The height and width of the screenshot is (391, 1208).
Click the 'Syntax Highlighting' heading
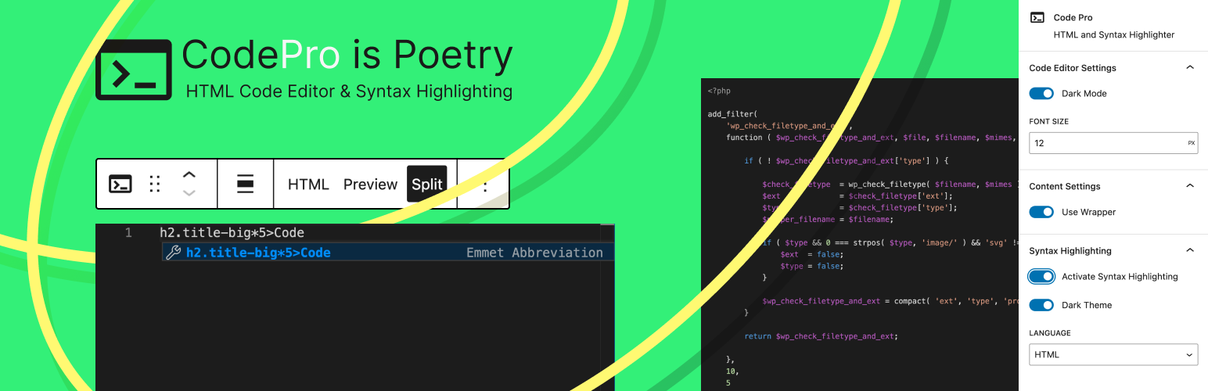(1070, 250)
